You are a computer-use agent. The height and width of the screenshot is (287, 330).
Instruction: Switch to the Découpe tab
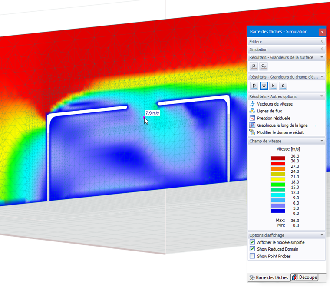click(x=304, y=277)
